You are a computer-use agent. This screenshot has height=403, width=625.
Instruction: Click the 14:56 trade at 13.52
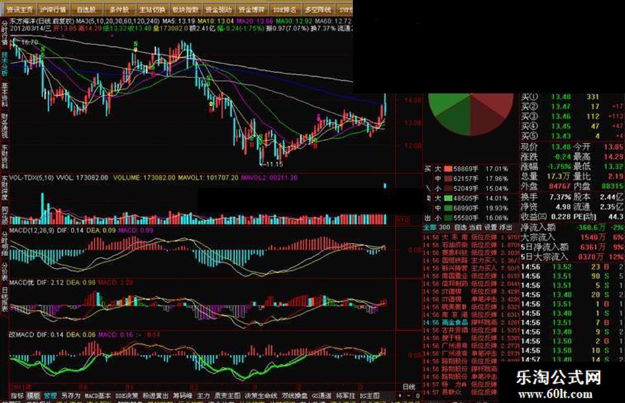(x=571, y=267)
